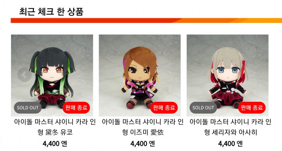Screen dimensions: 282x151
Task: Click red 판매 종료 badge on third product
Action: point(252,108)
